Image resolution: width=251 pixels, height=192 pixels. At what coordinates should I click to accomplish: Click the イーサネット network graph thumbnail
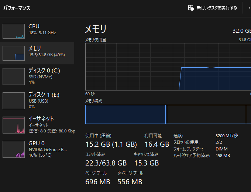pyautogui.click(x=14, y=125)
